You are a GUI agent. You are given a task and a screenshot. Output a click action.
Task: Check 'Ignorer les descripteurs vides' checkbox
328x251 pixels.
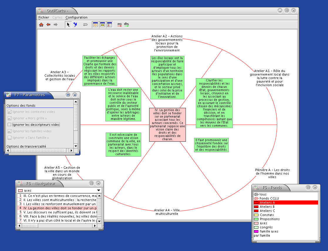point(9,125)
